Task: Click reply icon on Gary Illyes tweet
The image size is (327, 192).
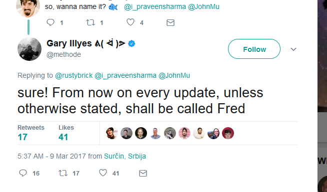Action: (x=23, y=173)
